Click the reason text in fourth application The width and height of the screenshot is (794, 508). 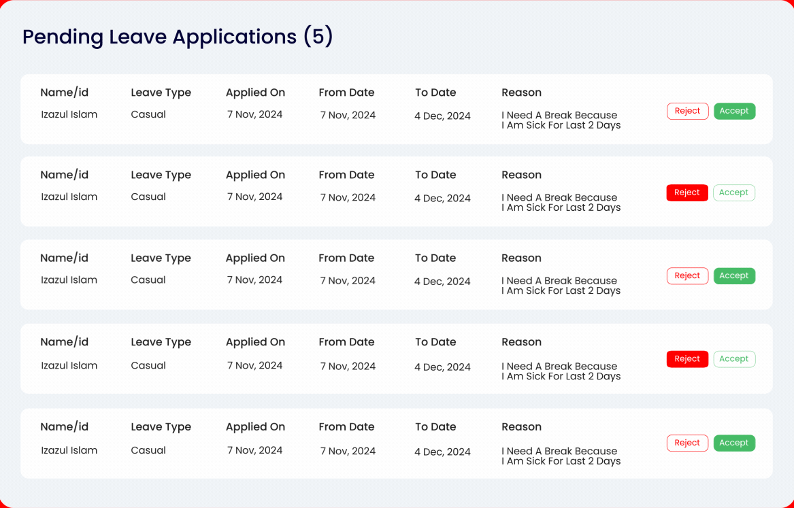click(561, 371)
